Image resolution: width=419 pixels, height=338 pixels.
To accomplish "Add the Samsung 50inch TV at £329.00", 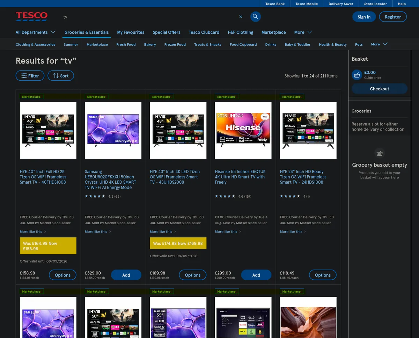I will pyautogui.click(x=126, y=275).
